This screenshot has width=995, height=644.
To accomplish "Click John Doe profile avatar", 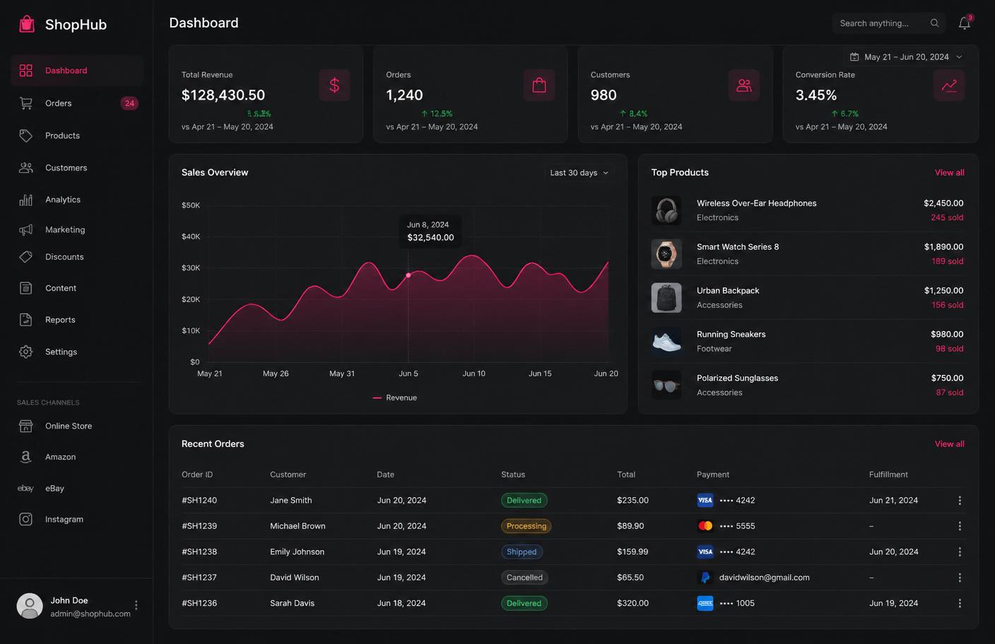I will (x=30, y=606).
